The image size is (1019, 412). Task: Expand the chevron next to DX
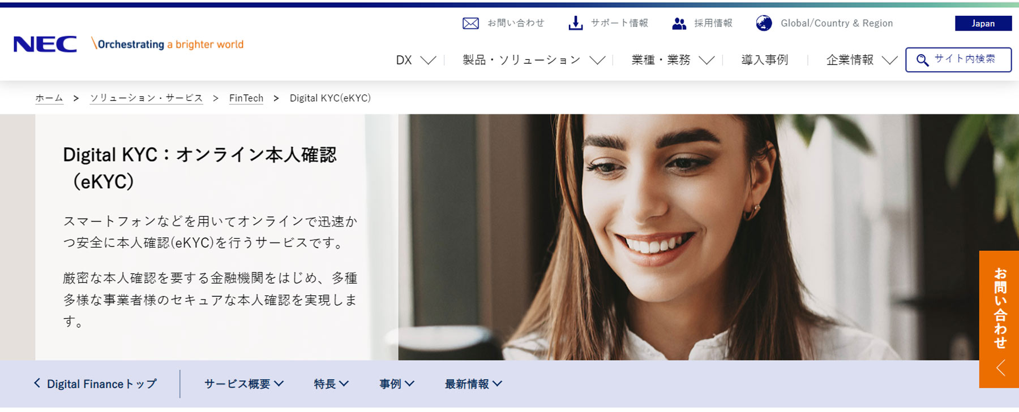click(x=429, y=60)
